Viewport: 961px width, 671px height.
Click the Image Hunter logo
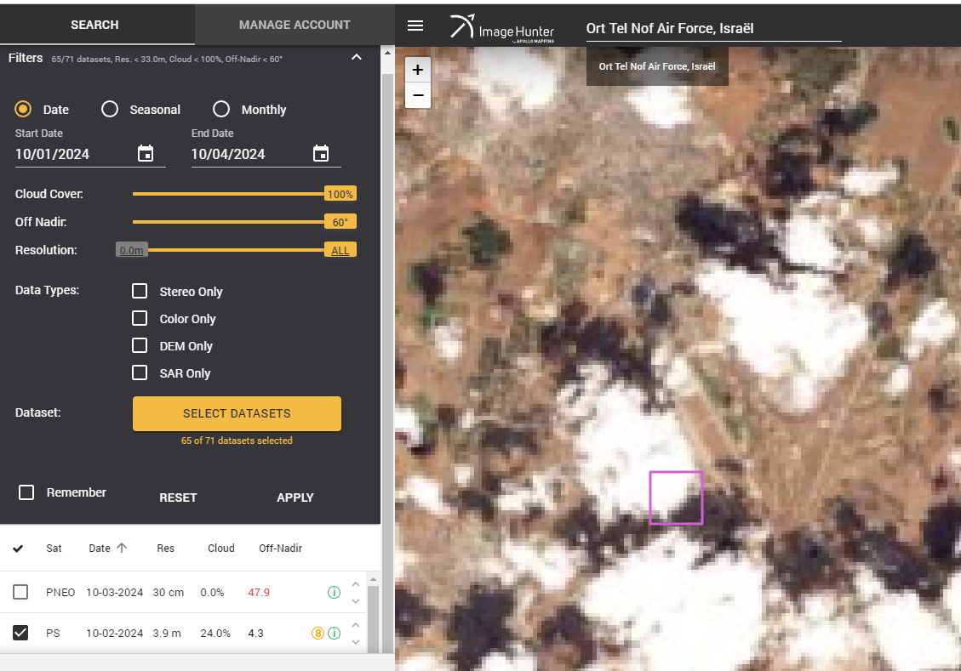pyautogui.click(x=502, y=28)
